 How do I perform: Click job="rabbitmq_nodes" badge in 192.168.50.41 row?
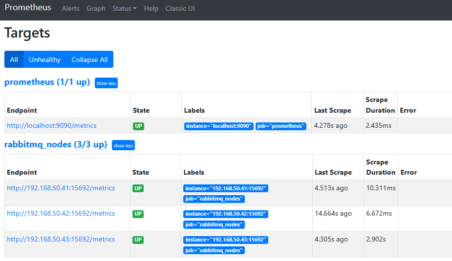tap(214, 199)
